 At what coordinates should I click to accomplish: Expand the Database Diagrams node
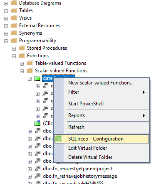[x=6, y=3]
